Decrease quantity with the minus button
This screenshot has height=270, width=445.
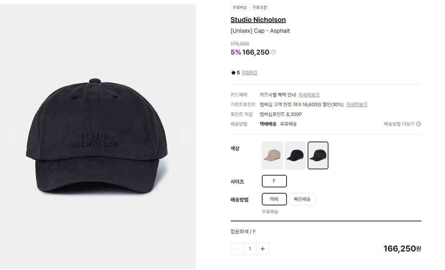click(237, 249)
